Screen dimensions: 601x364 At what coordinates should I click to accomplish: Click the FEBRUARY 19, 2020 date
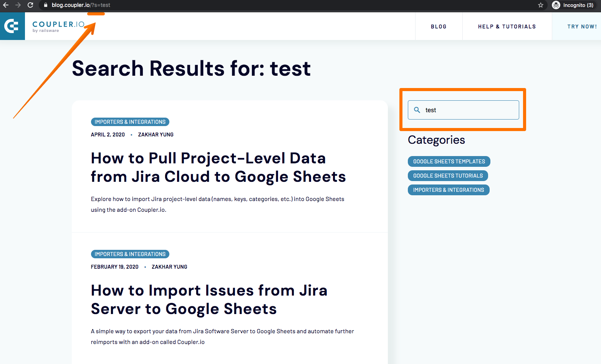pyautogui.click(x=115, y=267)
